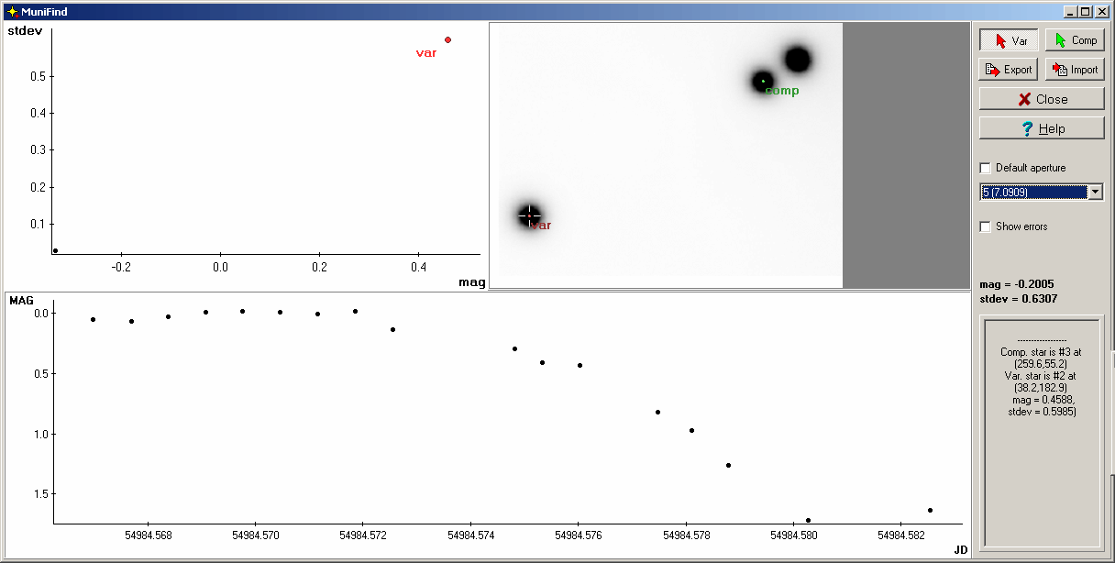Select the black point at stdev plot bottom-left

click(x=55, y=250)
